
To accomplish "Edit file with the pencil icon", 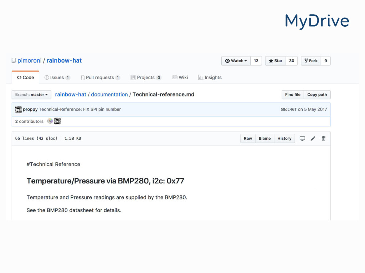I will coord(313,139).
